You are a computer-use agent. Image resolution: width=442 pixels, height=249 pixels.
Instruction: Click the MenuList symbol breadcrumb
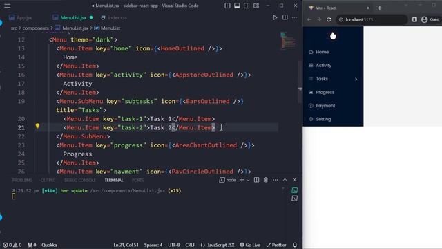pyautogui.click(x=107, y=28)
